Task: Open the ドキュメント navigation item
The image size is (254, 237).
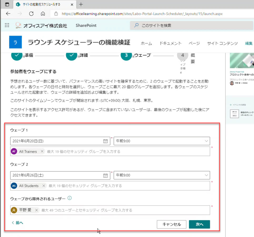Action: (170, 43)
